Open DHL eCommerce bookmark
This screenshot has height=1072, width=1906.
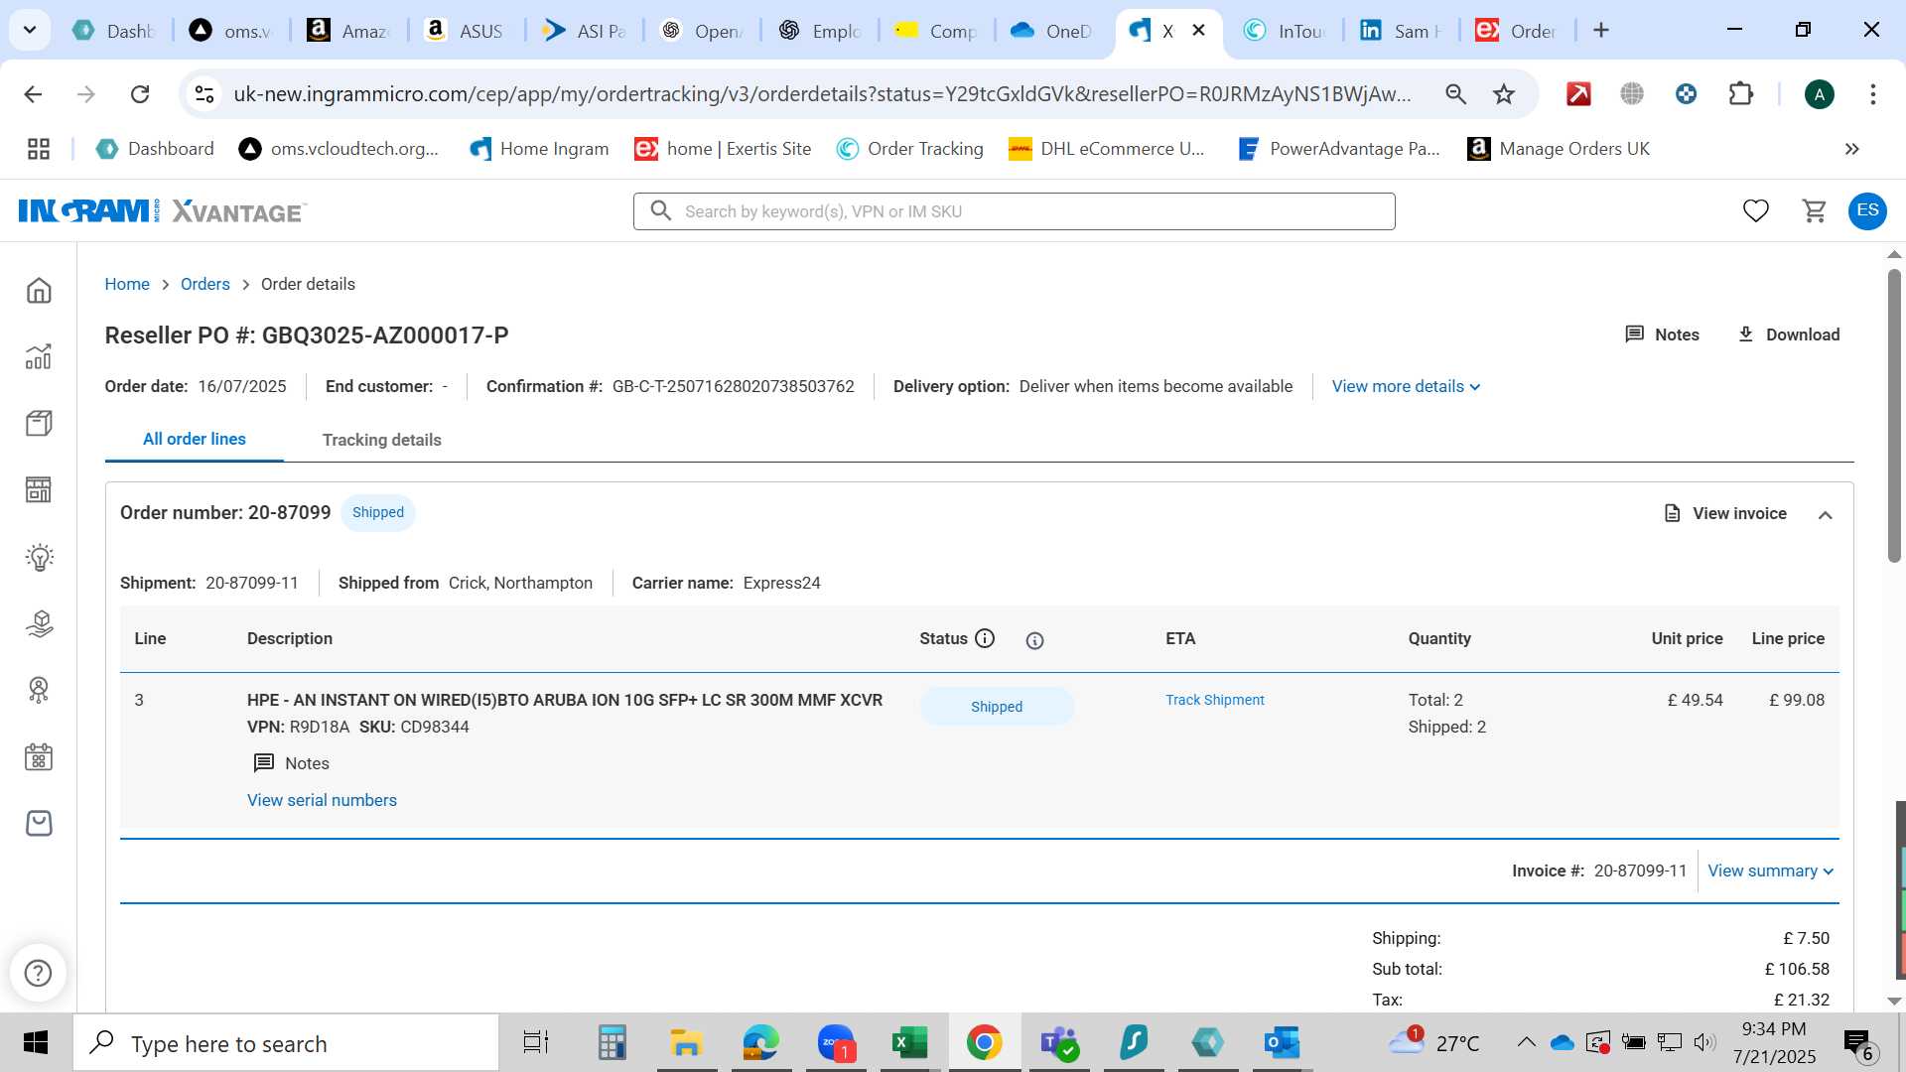[x=1106, y=149]
